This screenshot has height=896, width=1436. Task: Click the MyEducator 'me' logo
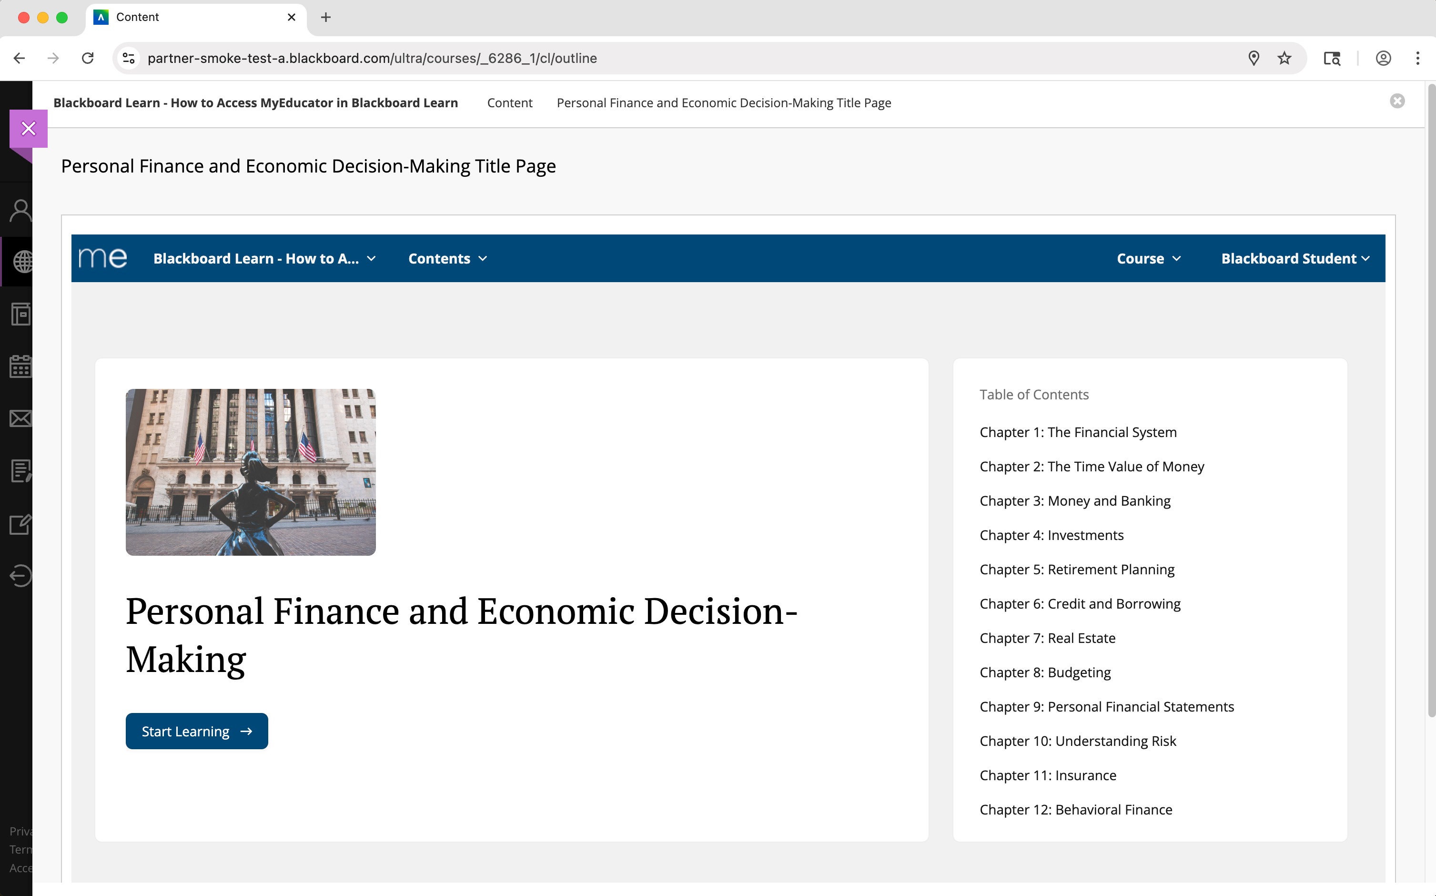102,258
